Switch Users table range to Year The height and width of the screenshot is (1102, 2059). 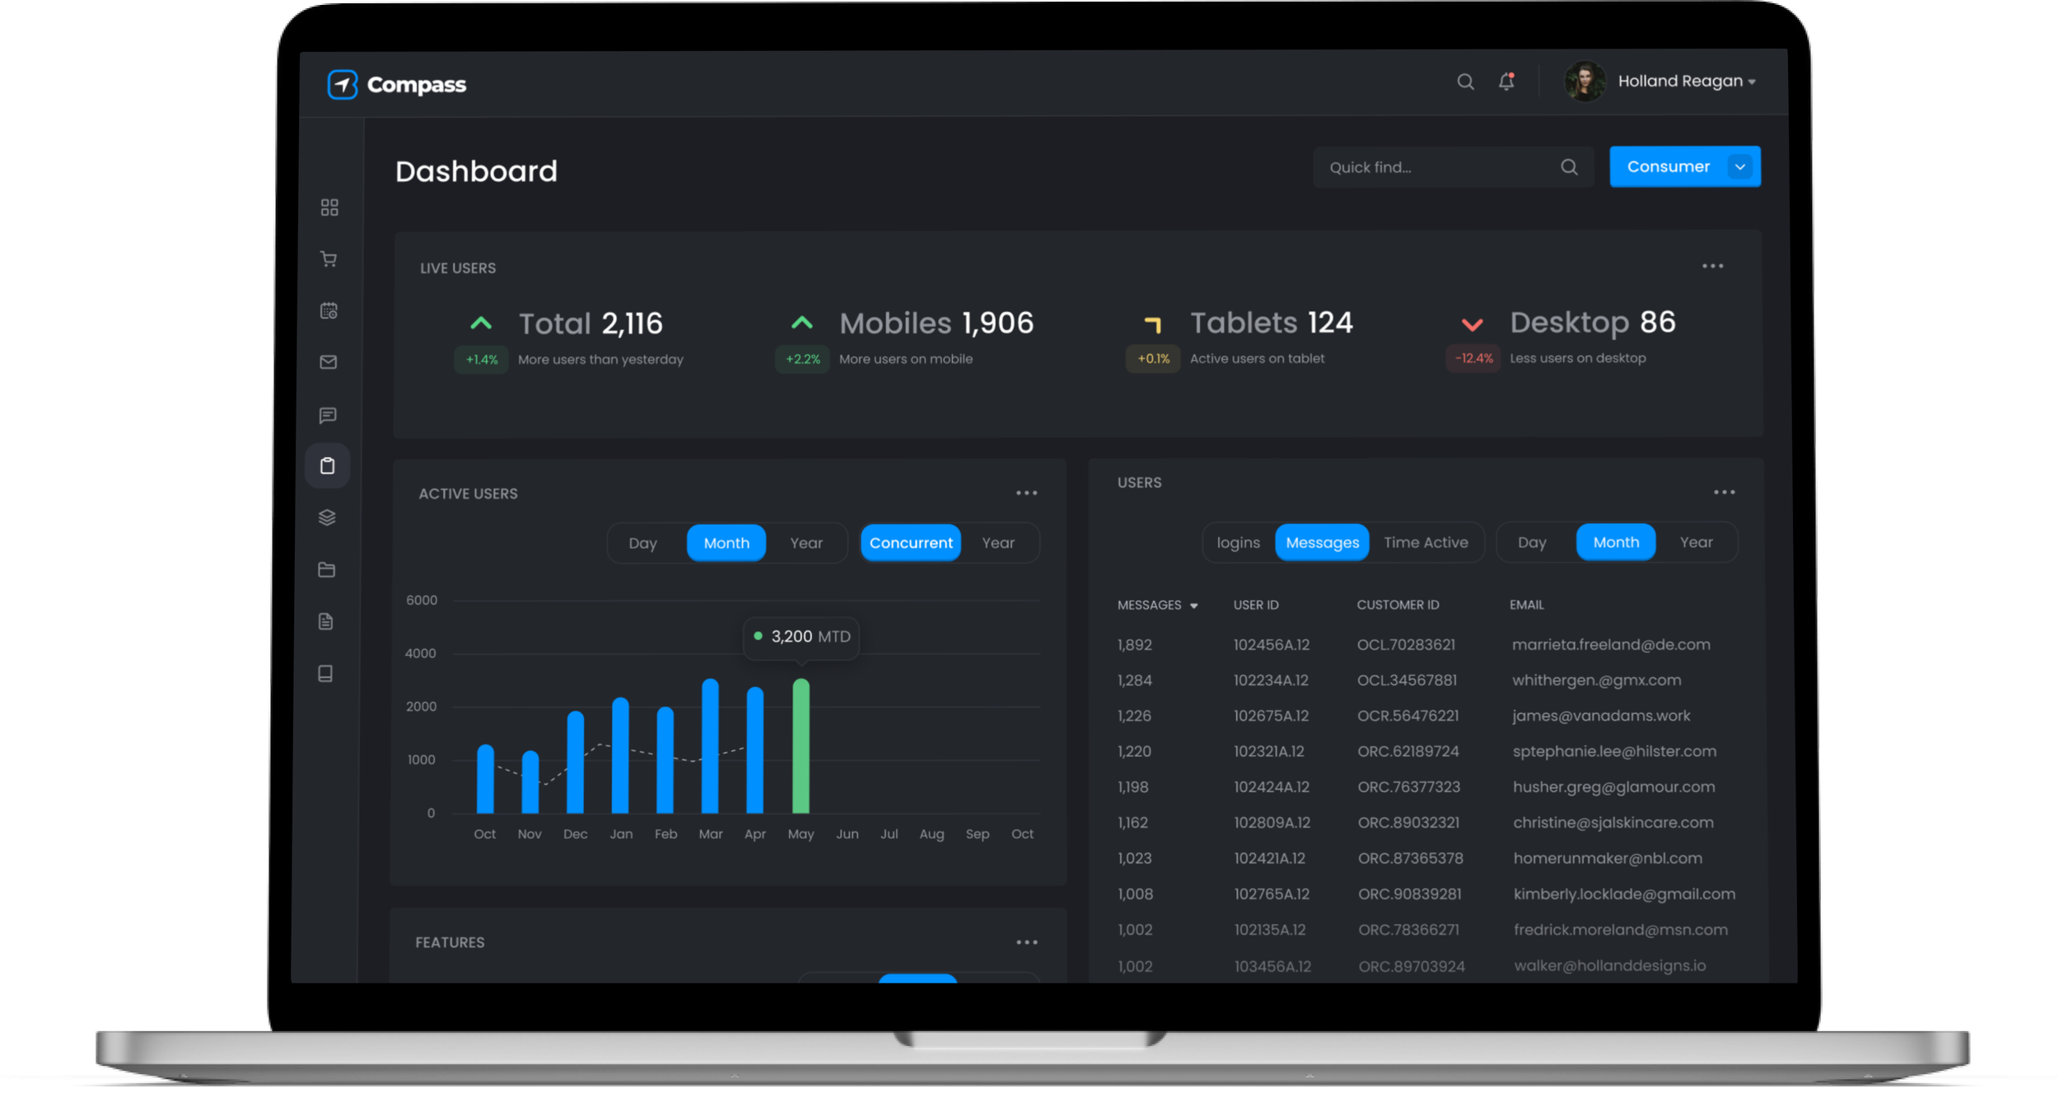pos(1696,543)
